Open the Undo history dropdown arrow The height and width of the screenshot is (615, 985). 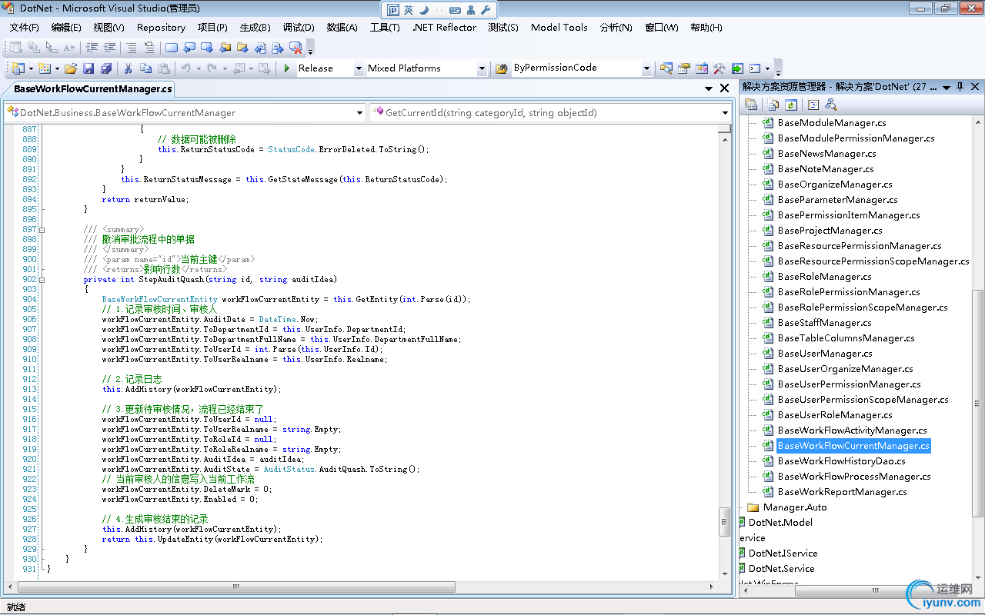tap(199, 68)
